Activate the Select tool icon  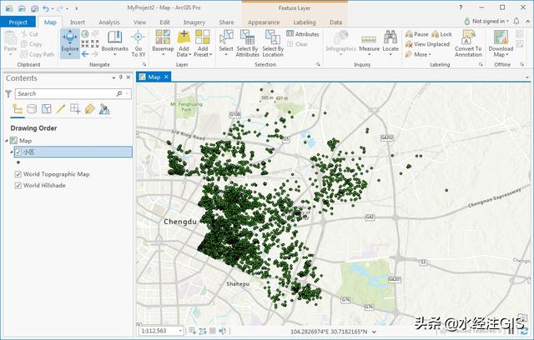pos(226,37)
